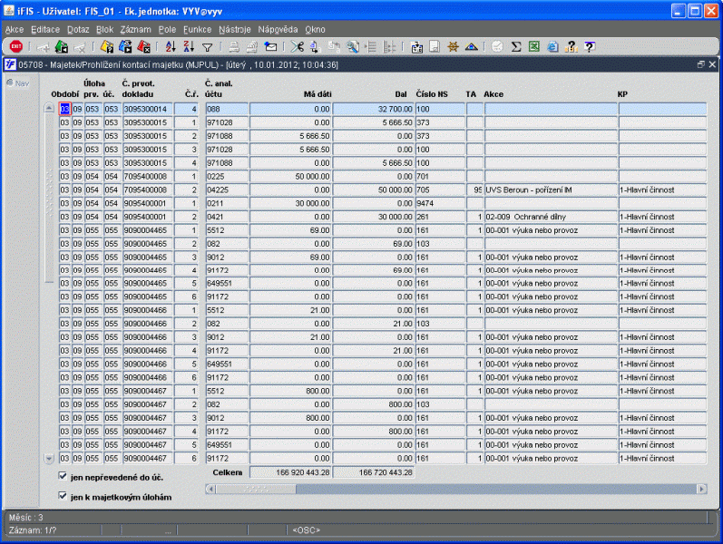Click the Akce cell 'UVS Beroun - pořízení IM'
Image resolution: width=723 pixels, height=544 pixels.
point(551,189)
